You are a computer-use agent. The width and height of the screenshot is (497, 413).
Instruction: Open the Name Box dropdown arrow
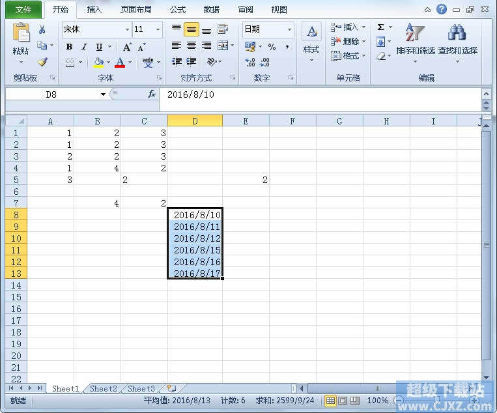tap(103, 94)
